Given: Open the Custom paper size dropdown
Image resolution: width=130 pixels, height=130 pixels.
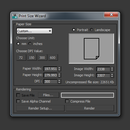Looking at the screenshot, I should 34,31.
